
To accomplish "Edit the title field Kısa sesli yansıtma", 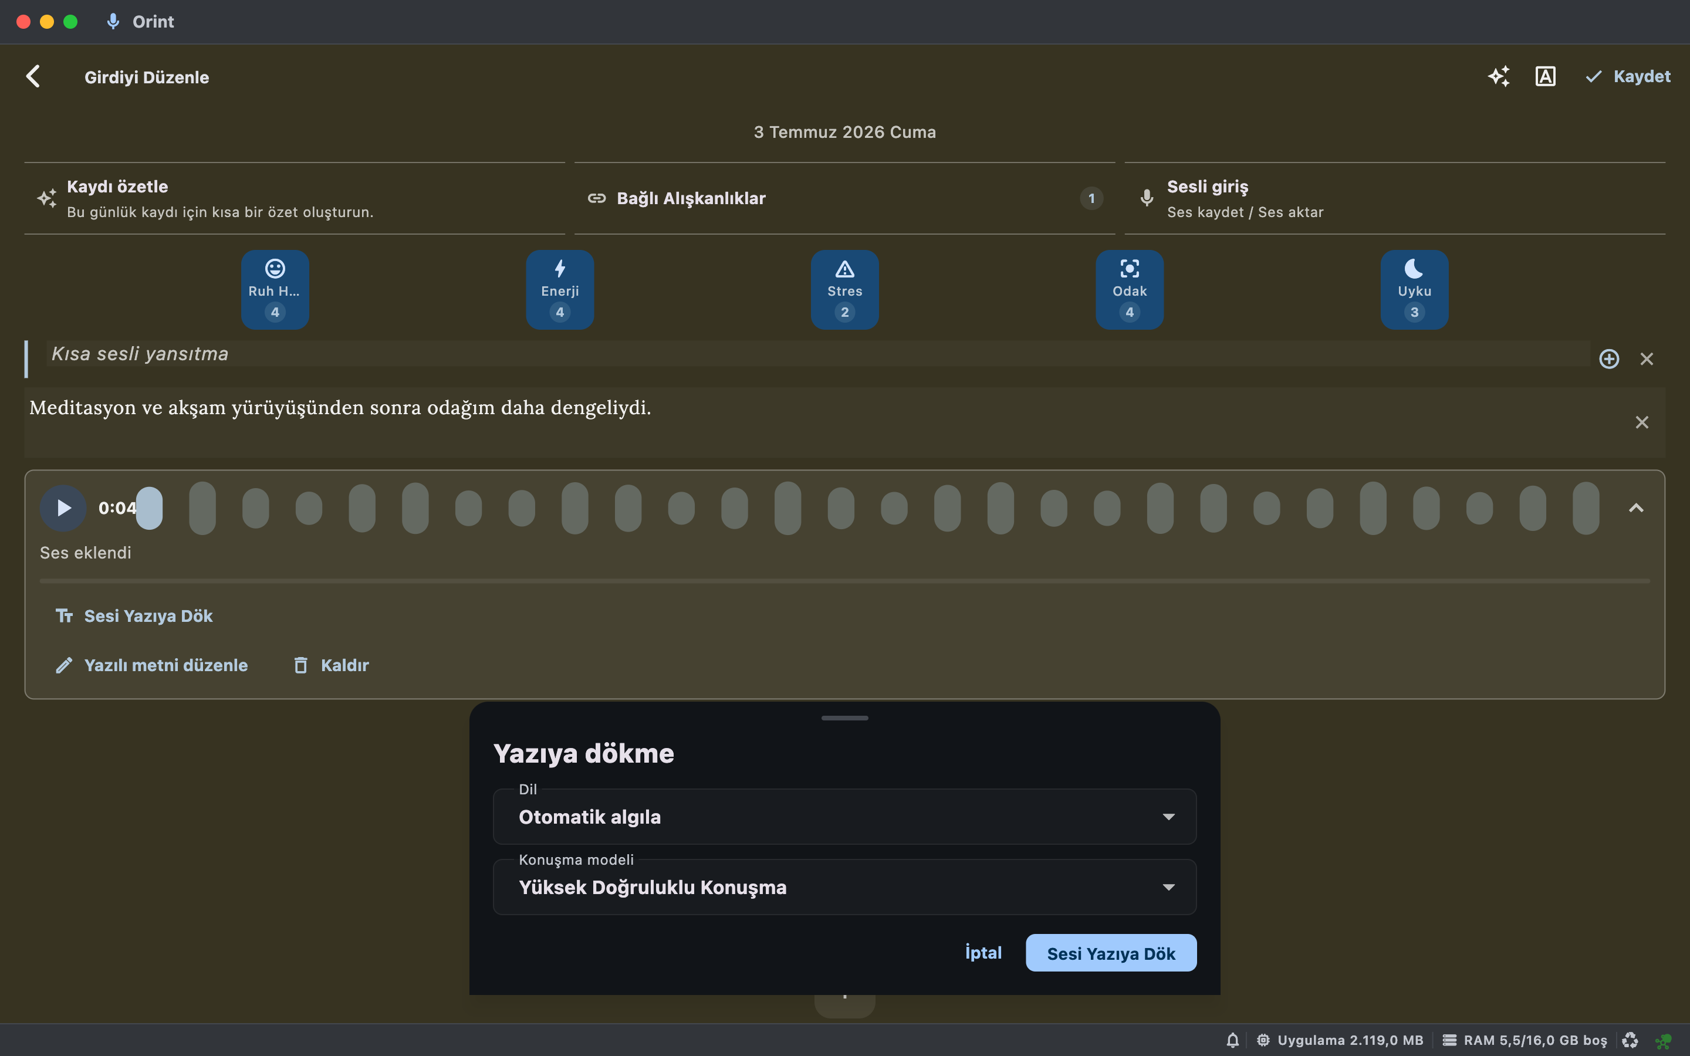I will coord(817,354).
